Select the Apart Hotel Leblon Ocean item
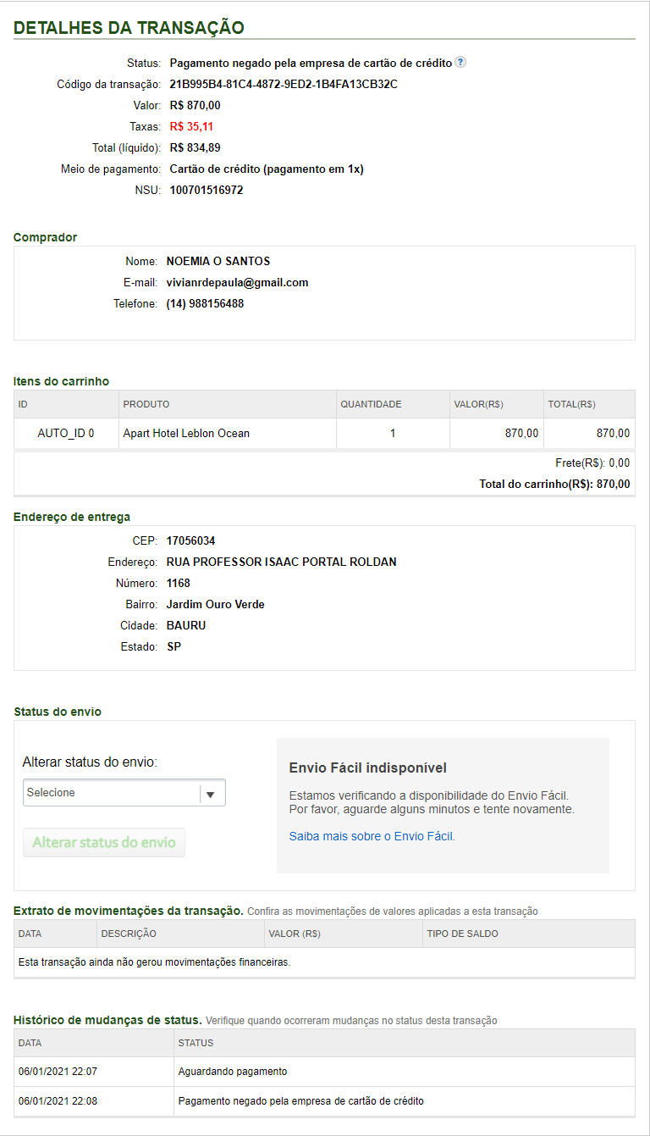Viewport: 650px width, 1136px height. point(186,433)
